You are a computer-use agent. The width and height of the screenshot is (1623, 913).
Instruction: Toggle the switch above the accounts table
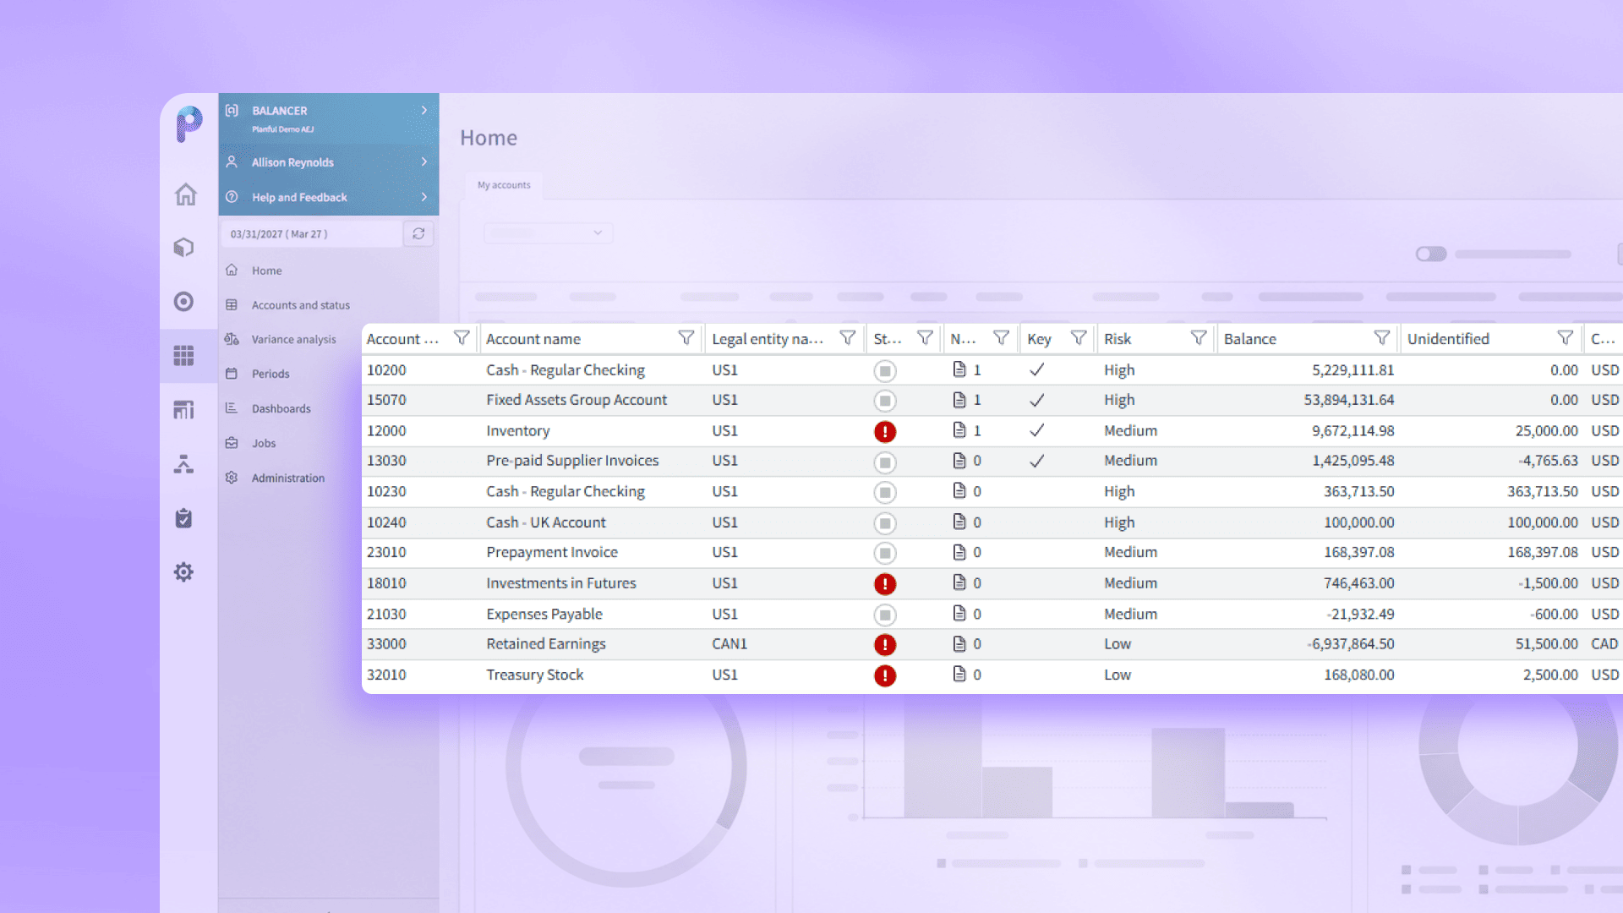point(1431,254)
